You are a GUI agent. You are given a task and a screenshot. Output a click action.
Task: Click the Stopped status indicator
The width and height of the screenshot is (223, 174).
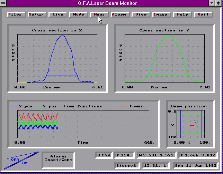point(126,166)
